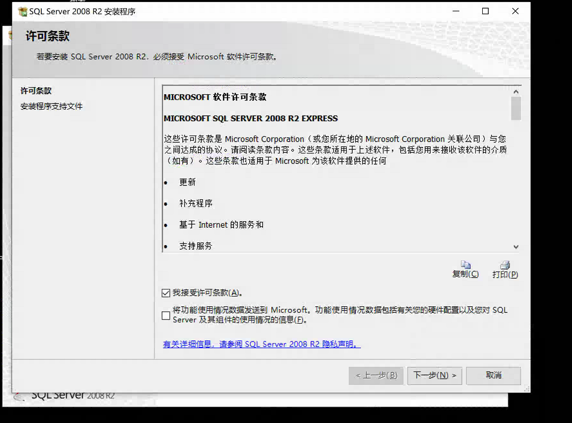
Task: Click the SQL Server installer title bar icon
Action: click(x=22, y=12)
